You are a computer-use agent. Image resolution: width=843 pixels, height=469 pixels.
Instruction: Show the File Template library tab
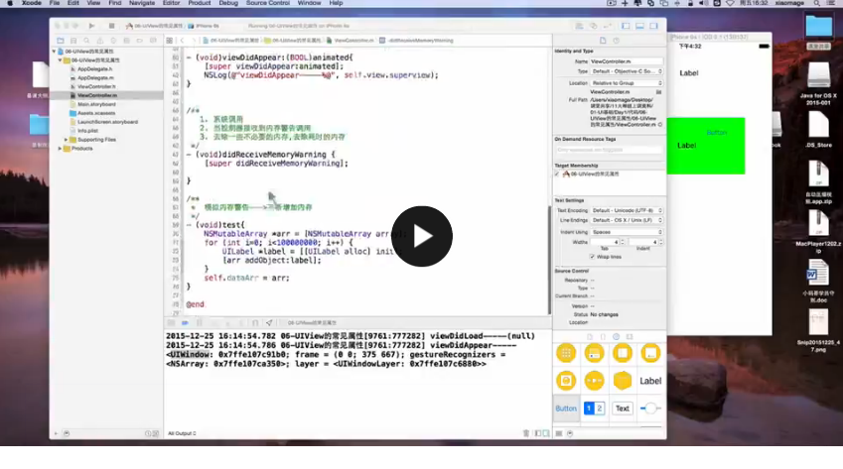point(590,336)
